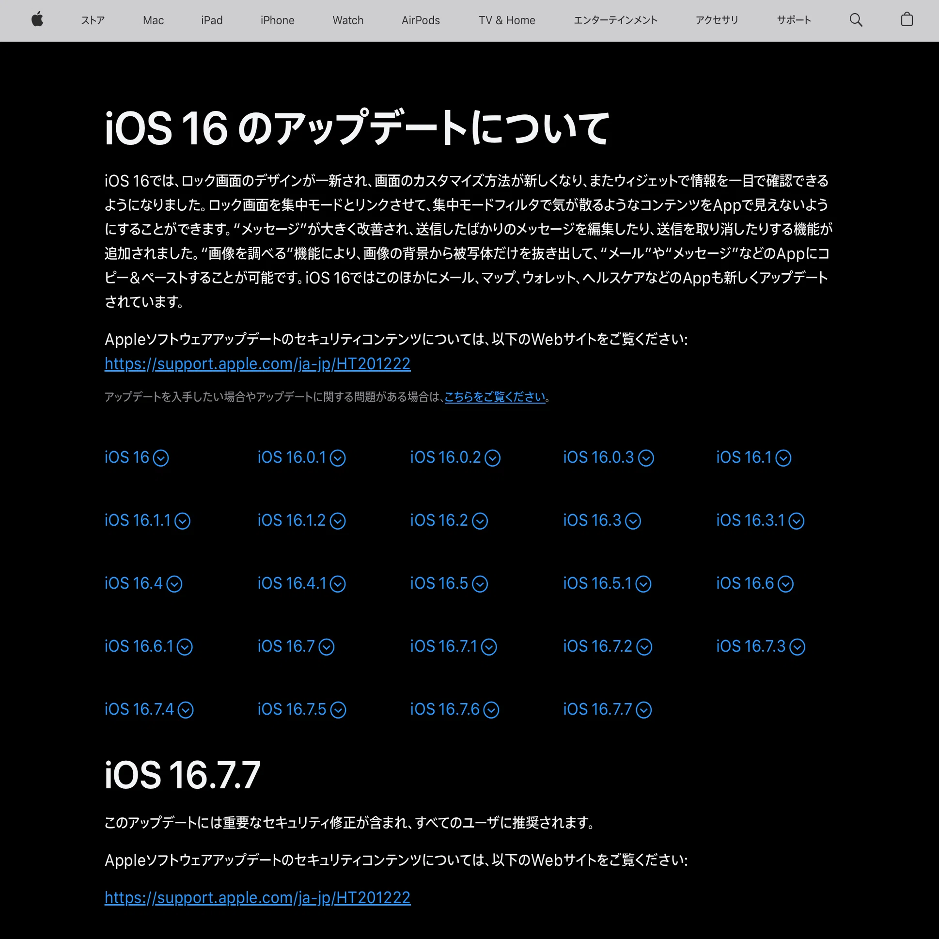
Task: Open the ストア menu item
Action: [x=93, y=20]
